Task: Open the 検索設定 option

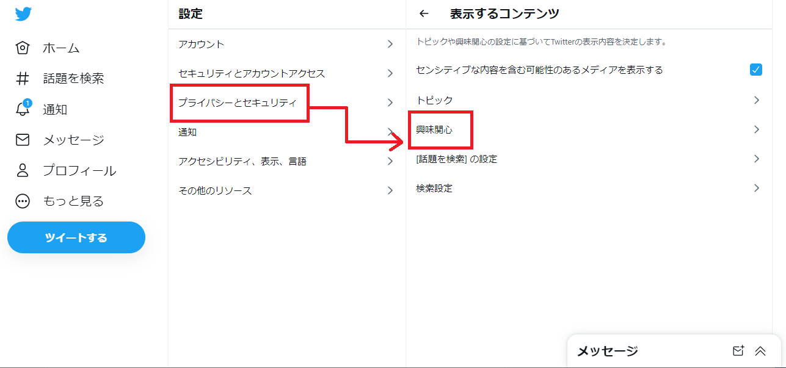Action: [x=589, y=188]
